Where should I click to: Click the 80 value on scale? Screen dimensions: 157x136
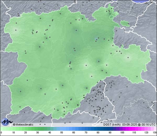pos(98,133)
